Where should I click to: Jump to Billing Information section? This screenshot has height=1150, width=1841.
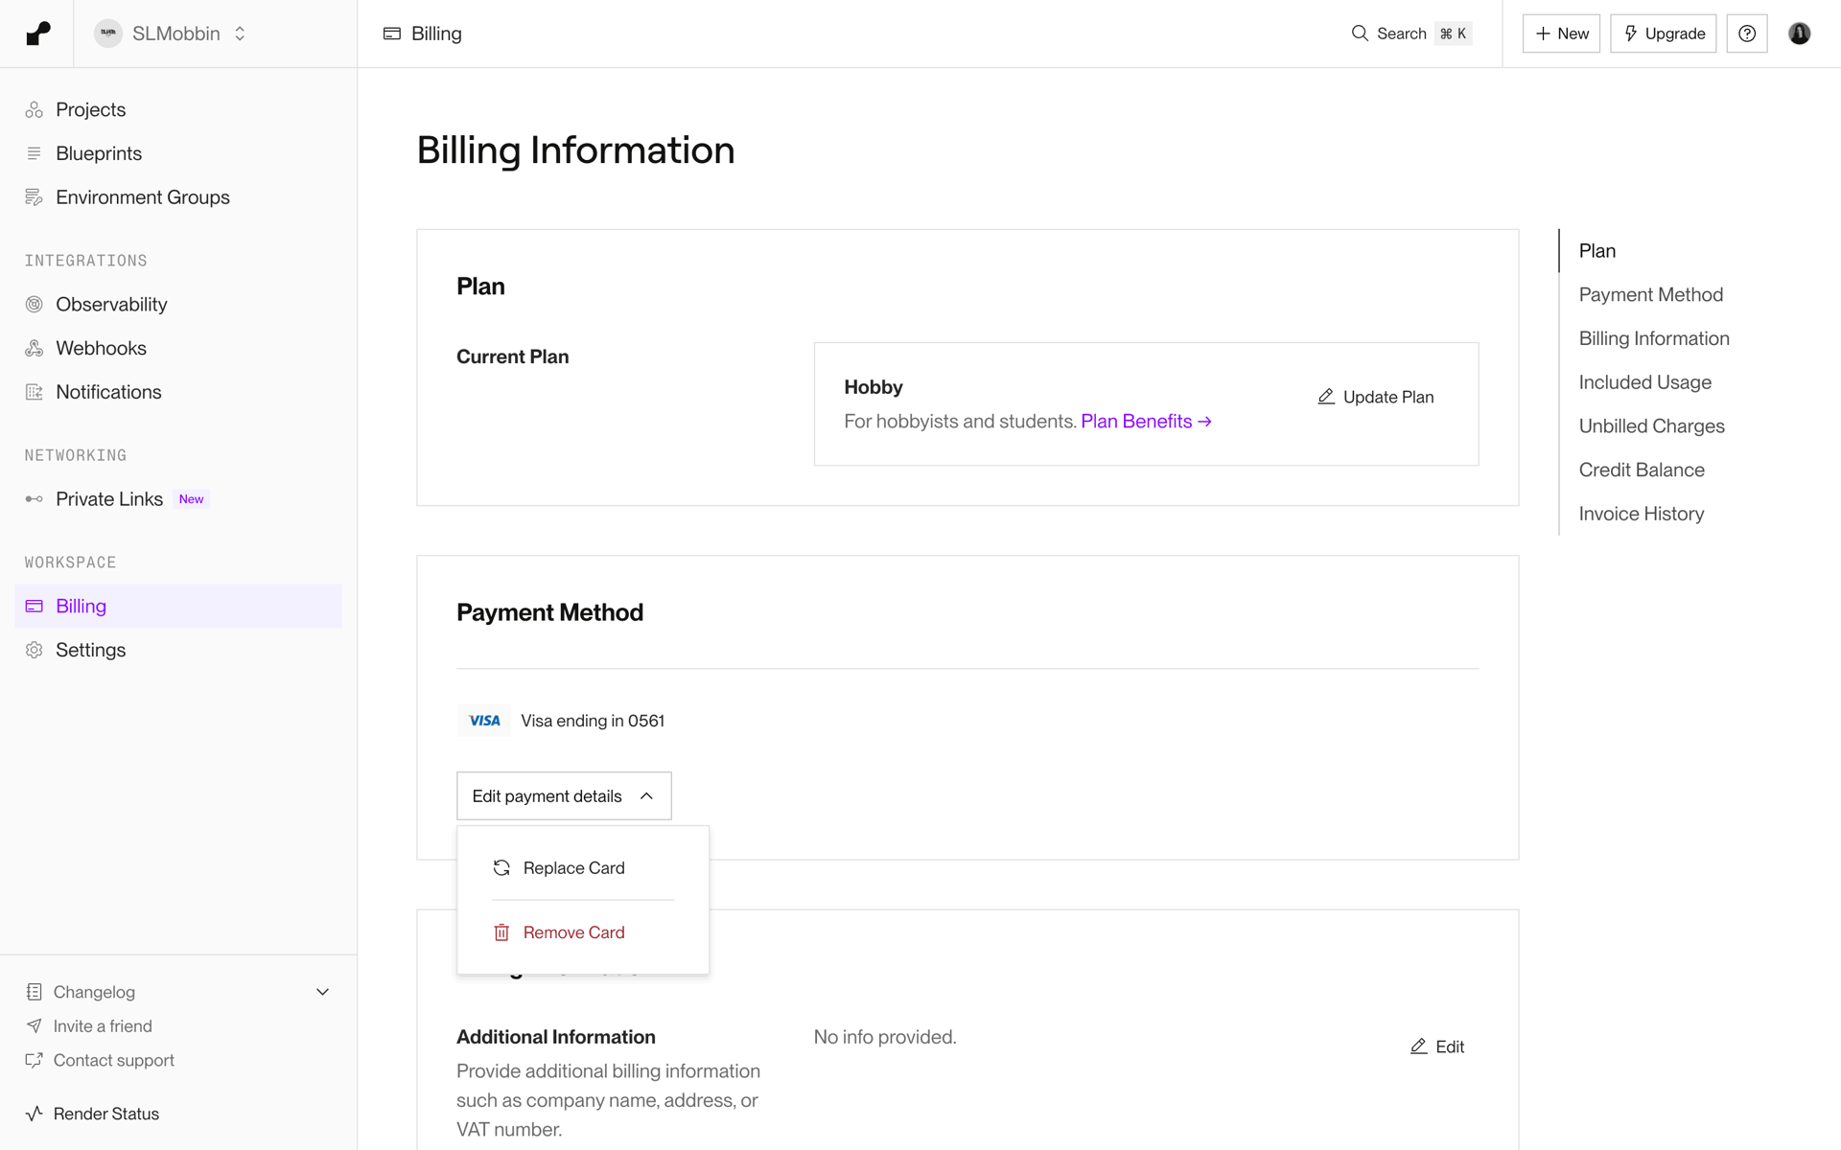(1654, 338)
